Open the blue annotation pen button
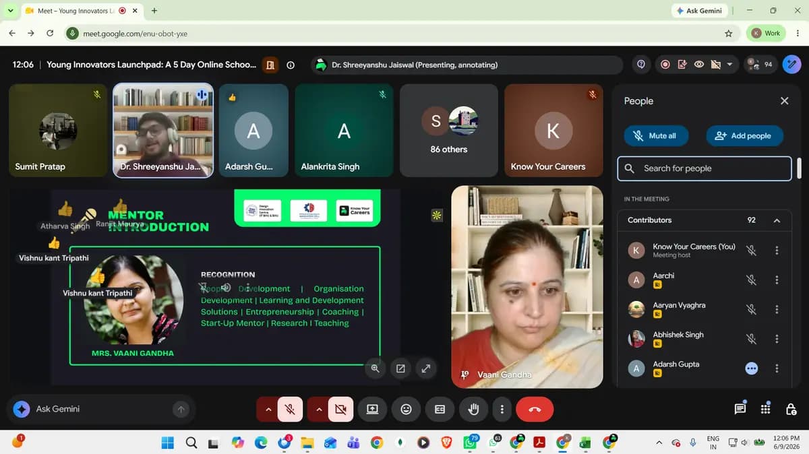Viewport: 809px width, 454px height. 791,65
